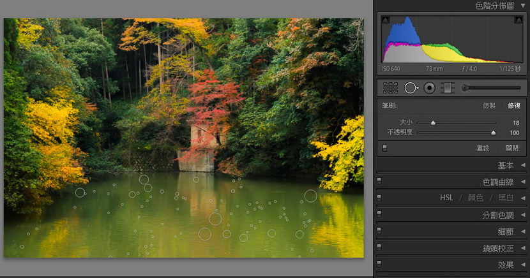
Task: Click the f/4.0 aperture readout
Action: 469,69
